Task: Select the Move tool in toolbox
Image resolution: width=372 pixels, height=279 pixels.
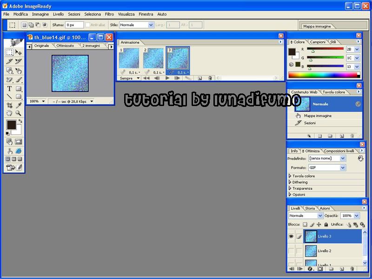Action: 18,52
